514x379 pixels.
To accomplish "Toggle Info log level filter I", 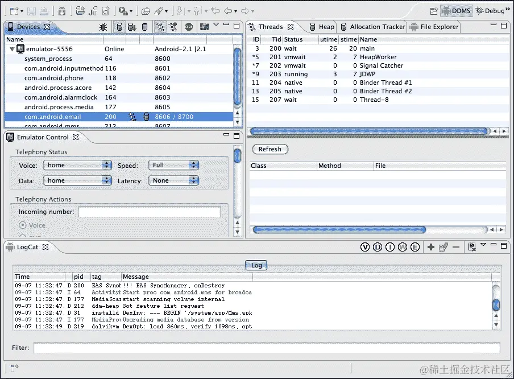I will tap(390, 247).
